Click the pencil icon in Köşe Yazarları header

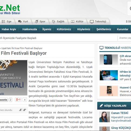[x=101, y=106]
